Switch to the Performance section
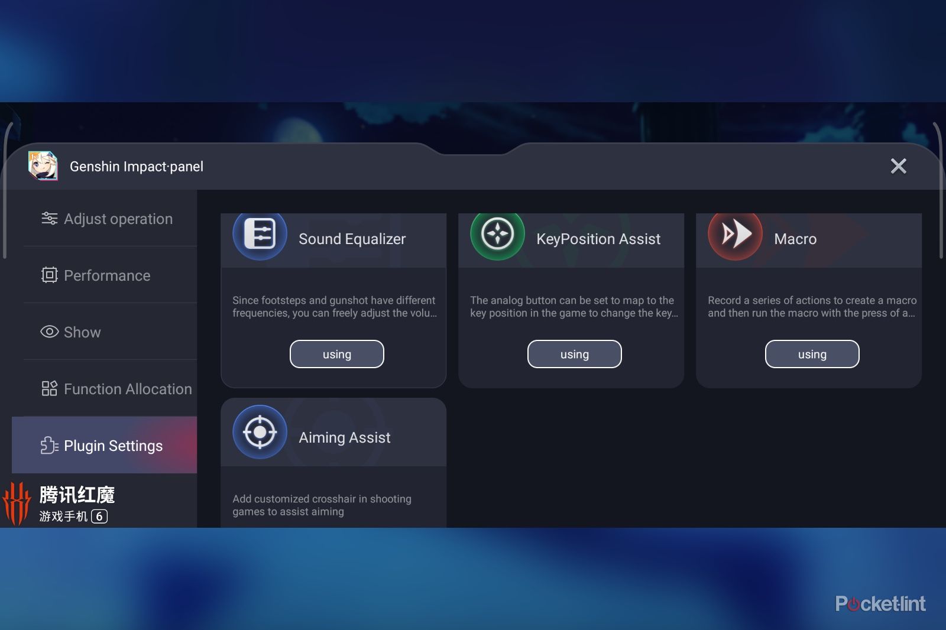Screen dimensions: 946x630 click(107, 275)
